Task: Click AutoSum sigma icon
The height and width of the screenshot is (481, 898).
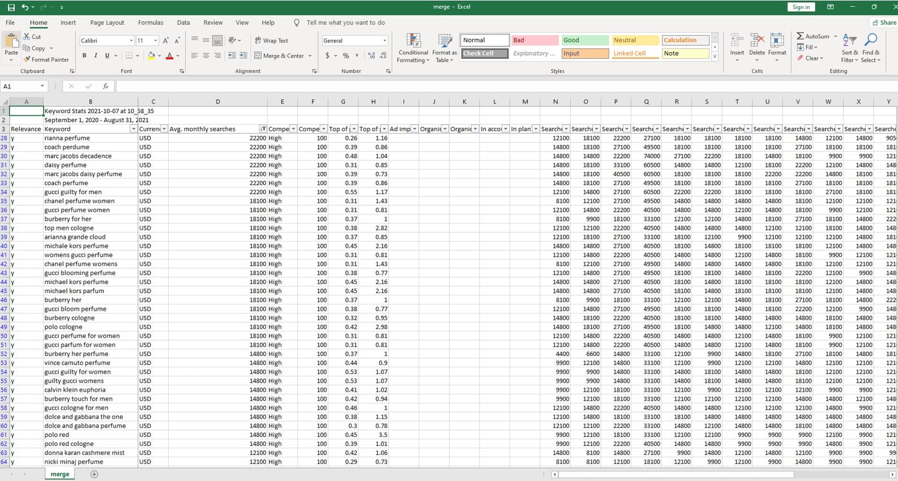Action: coord(800,36)
